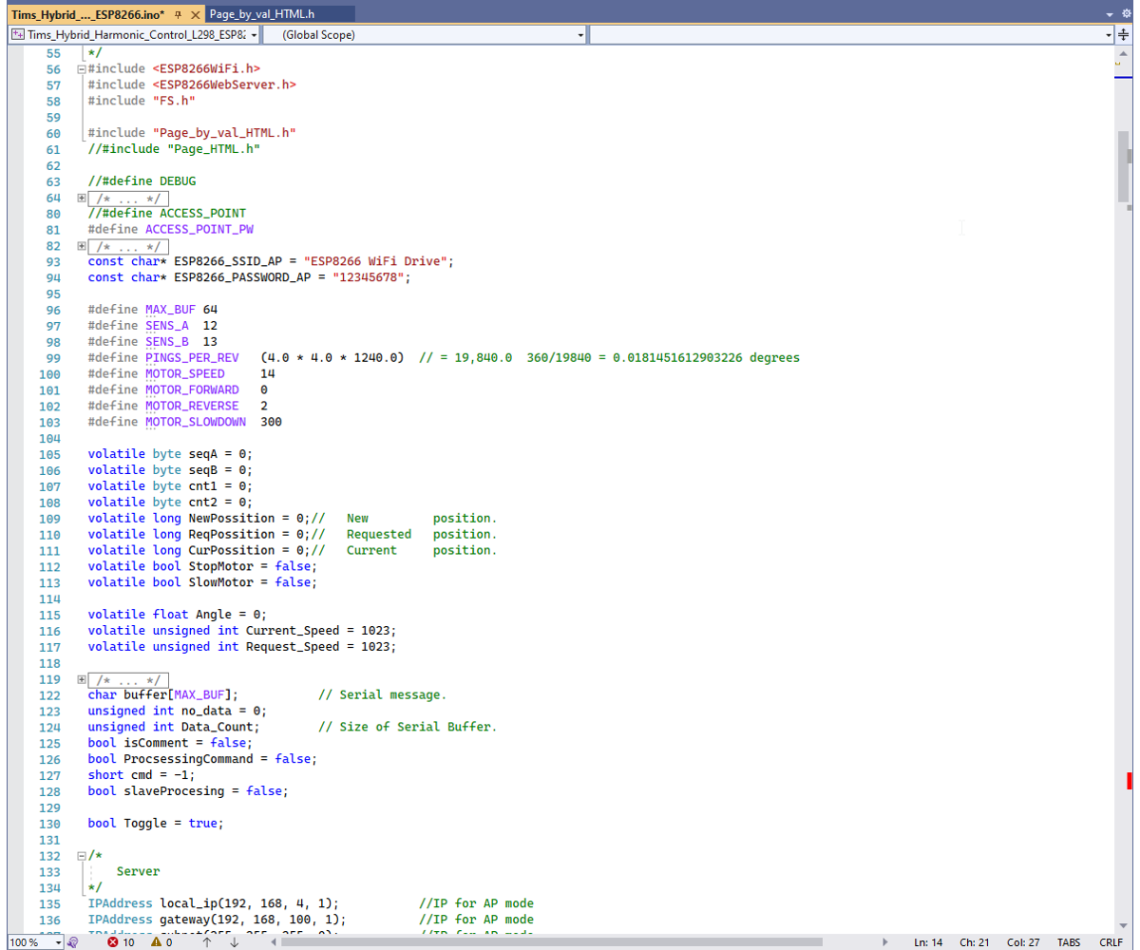This screenshot has height=950, width=1140.
Task: Jump to the red error marker in scrollbar
Action: click(1129, 781)
